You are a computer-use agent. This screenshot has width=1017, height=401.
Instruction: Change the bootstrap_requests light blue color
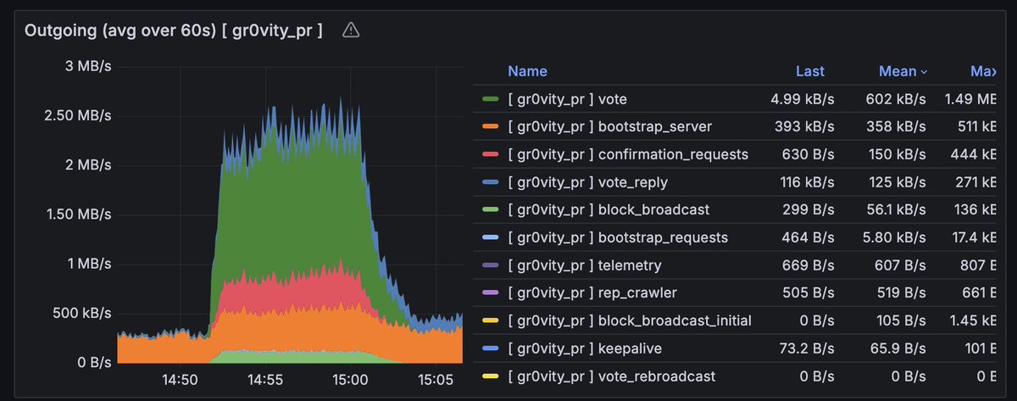pos(490,237)
